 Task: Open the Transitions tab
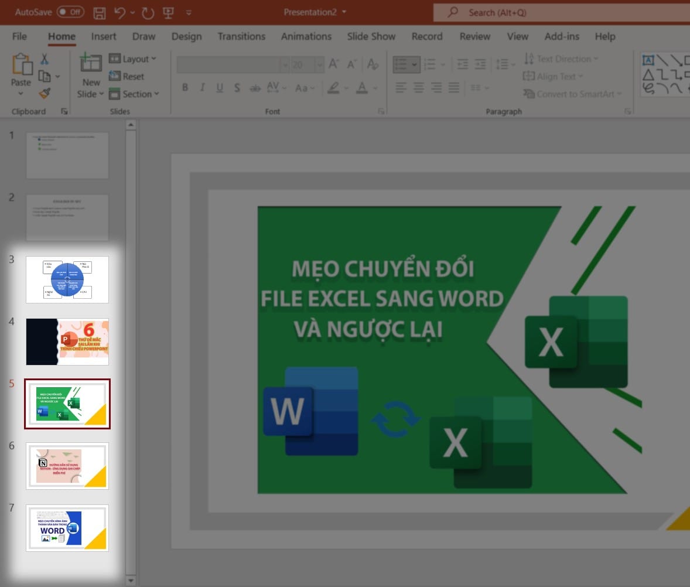241,36
